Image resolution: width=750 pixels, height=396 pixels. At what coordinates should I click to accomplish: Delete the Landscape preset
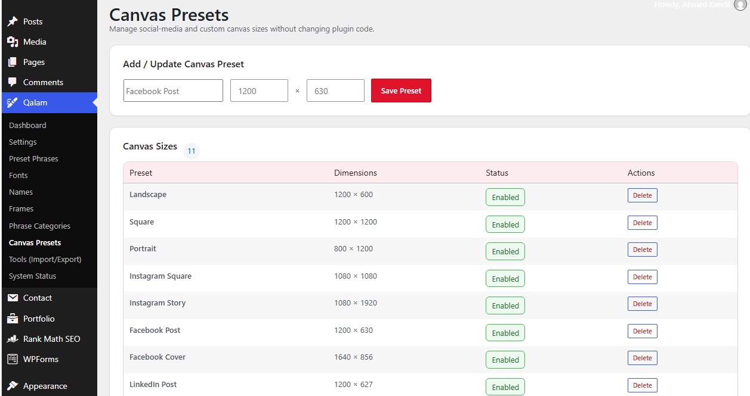point(642,195)
